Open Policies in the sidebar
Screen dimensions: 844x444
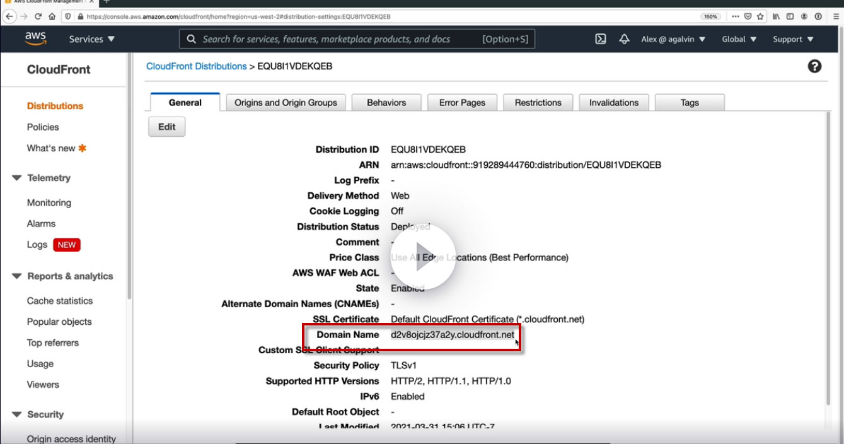coord(43,127)
